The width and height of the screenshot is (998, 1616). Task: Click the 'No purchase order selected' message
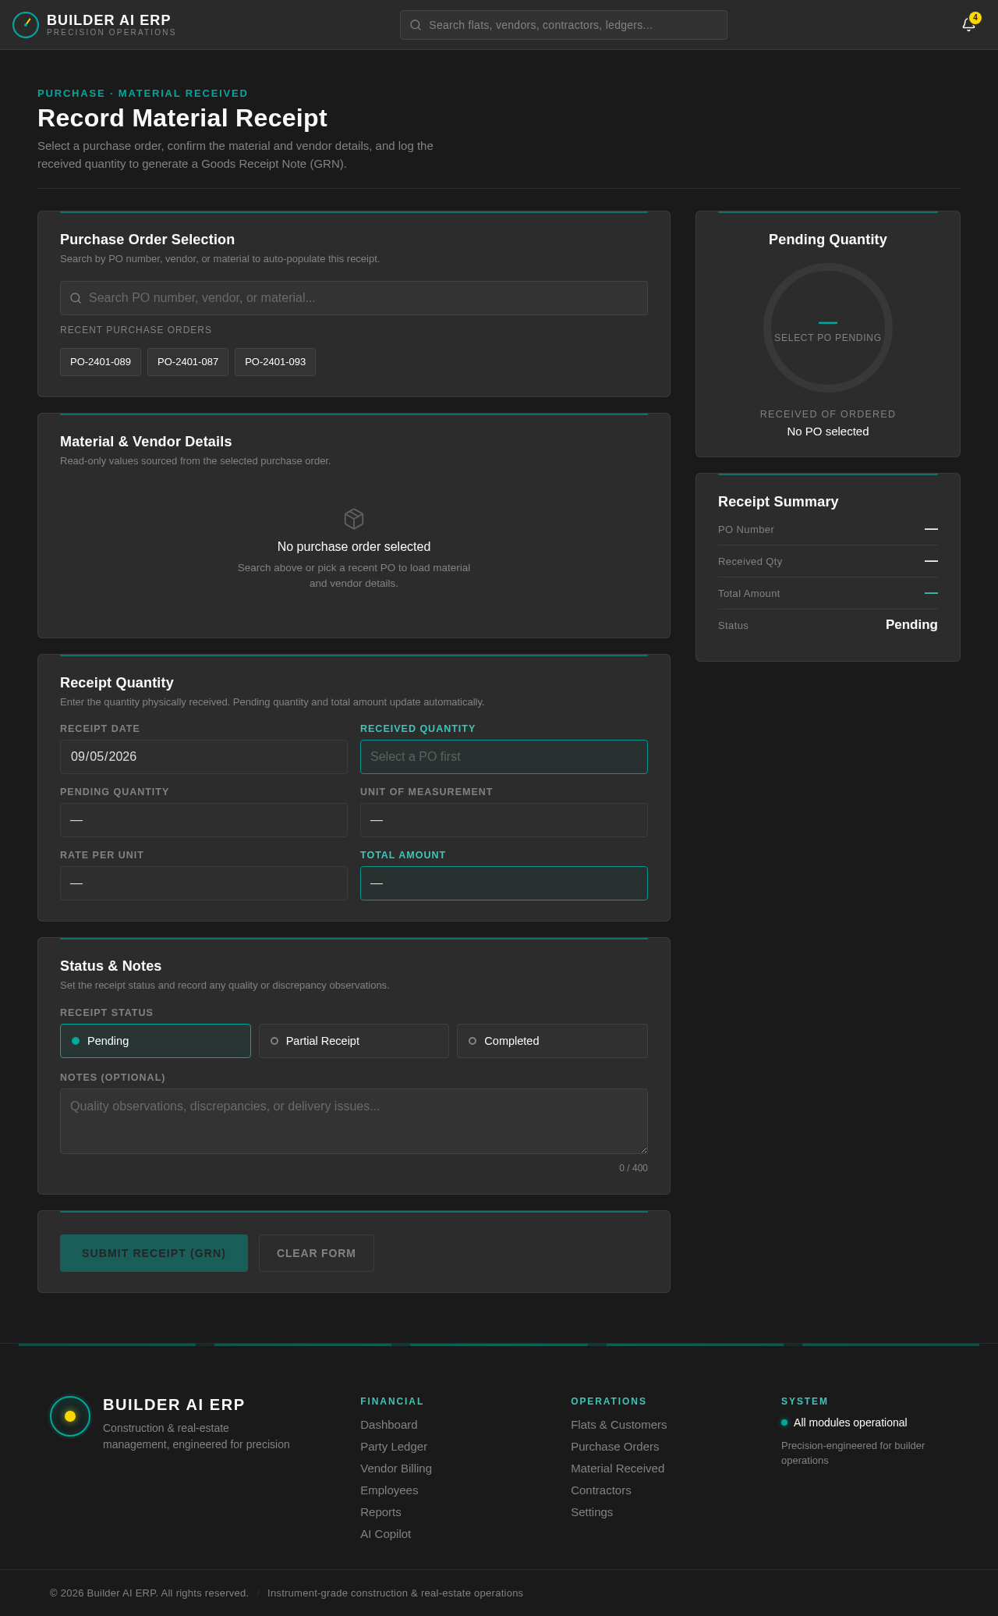pos(354,547)
